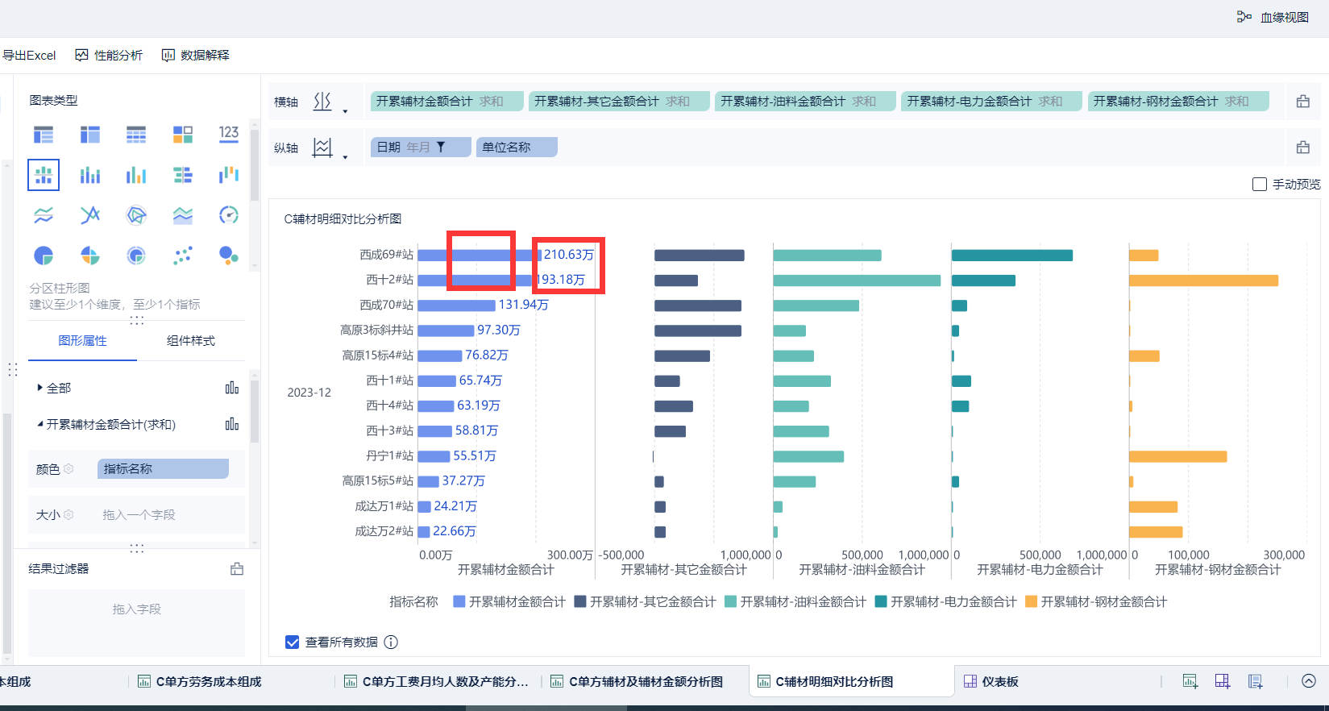1329x711 pixels.
Task: Click the 性能分析 performance analysis icon
Action: 81,55
